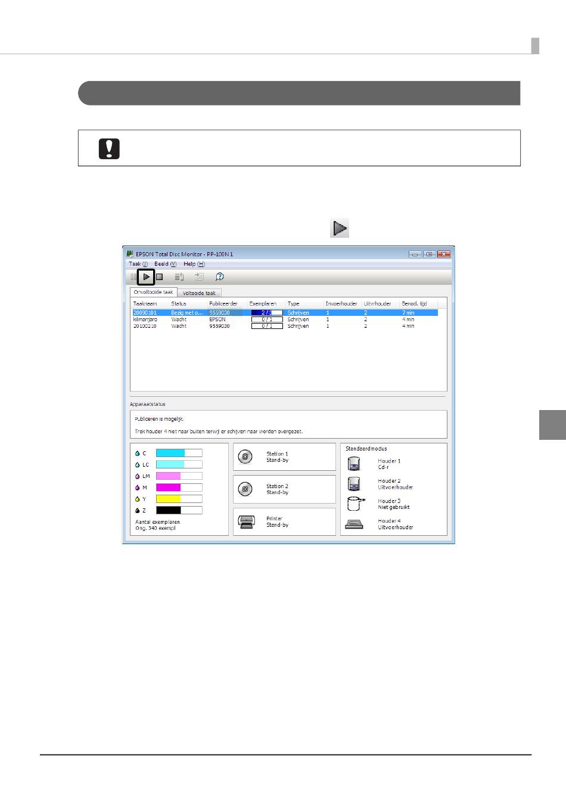Click the Z ink droplet icon

138,510
